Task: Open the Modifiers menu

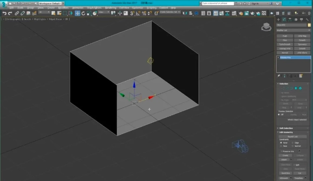Action: [63, 8]
